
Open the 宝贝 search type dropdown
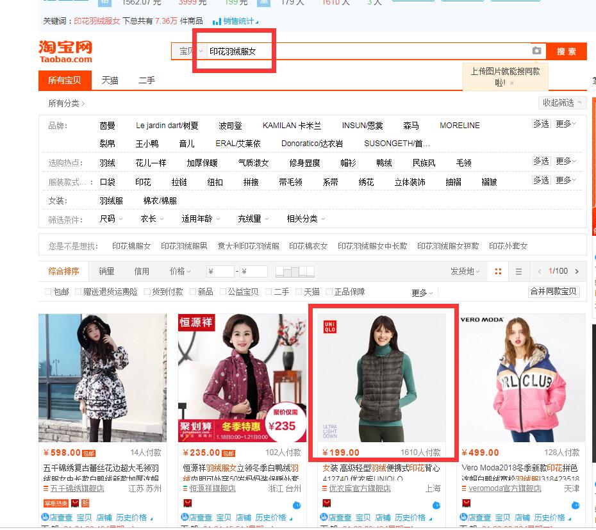(190, 51)
